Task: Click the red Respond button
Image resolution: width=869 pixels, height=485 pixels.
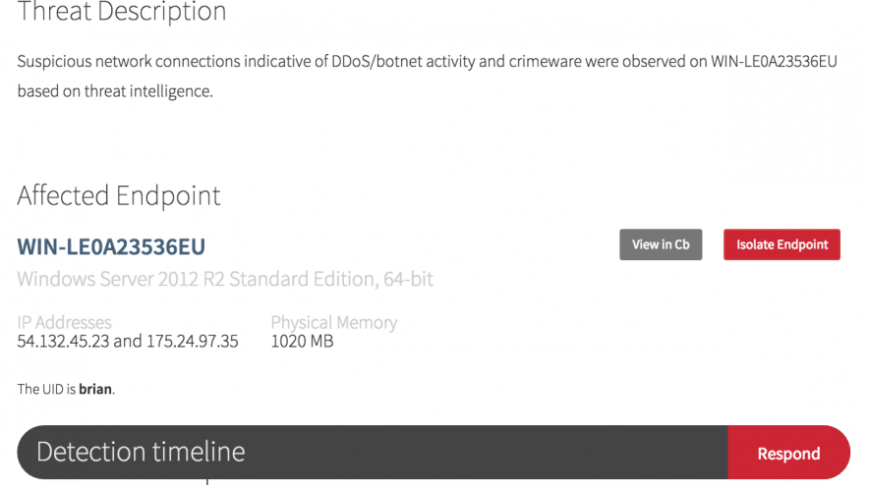Action: [787, 453]
